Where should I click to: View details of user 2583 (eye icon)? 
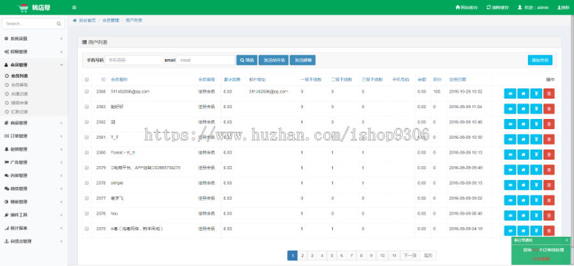pyautogui.click(x=510, y=109)
